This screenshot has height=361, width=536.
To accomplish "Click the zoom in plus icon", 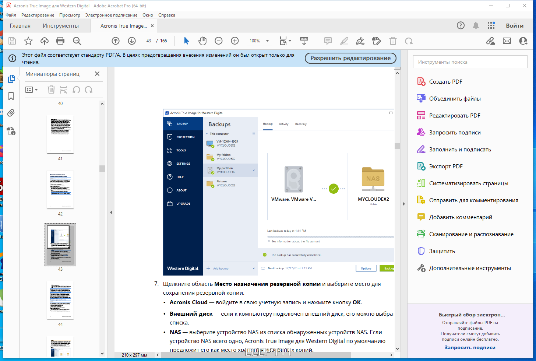I will (235, 41).
